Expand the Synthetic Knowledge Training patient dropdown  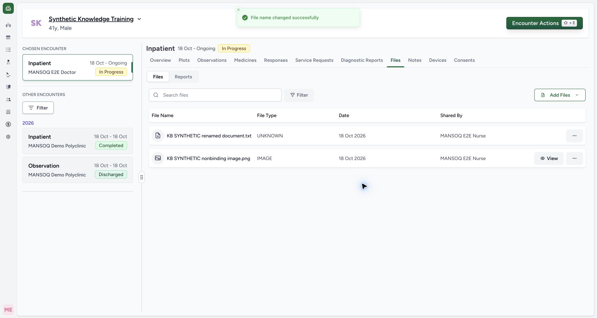[x=139, y=19]
